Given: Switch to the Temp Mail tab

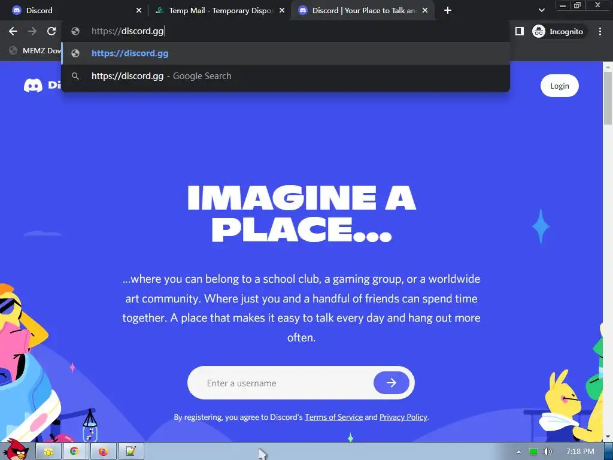Looking at the screenshot, I should tap(219, 11).
